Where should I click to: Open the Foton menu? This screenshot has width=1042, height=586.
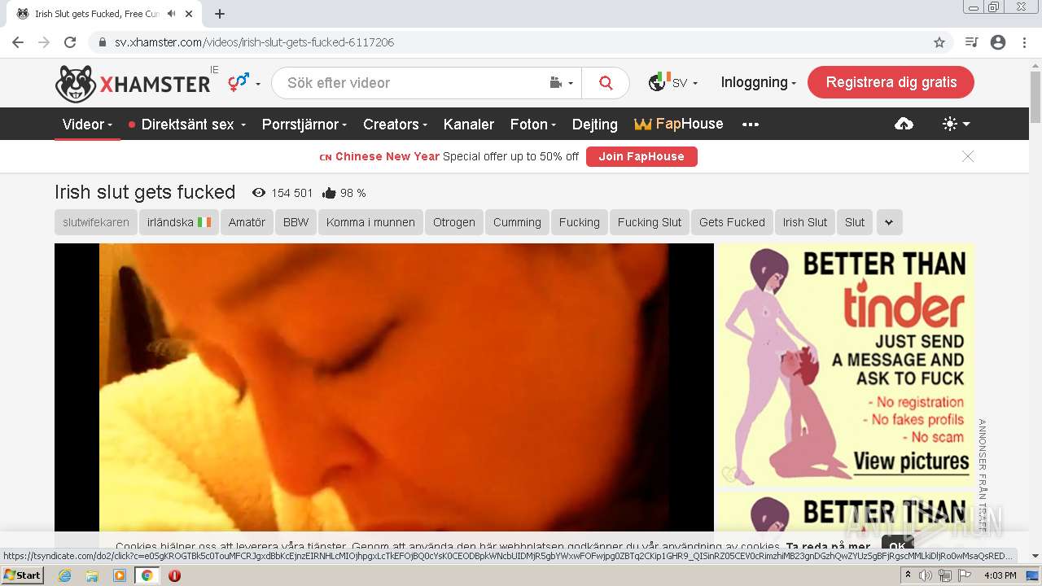[x=533, y=125]
